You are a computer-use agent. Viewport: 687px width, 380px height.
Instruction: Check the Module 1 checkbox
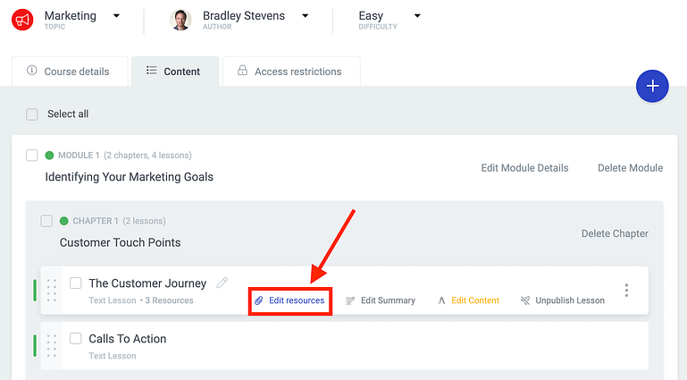[x=32, y=156]
